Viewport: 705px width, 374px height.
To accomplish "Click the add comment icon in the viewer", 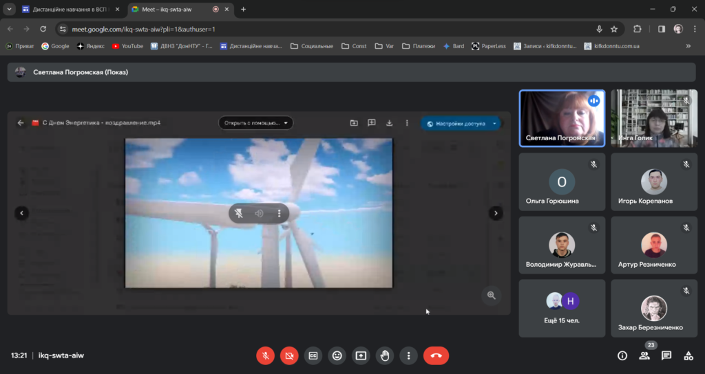I will (371, 123).
